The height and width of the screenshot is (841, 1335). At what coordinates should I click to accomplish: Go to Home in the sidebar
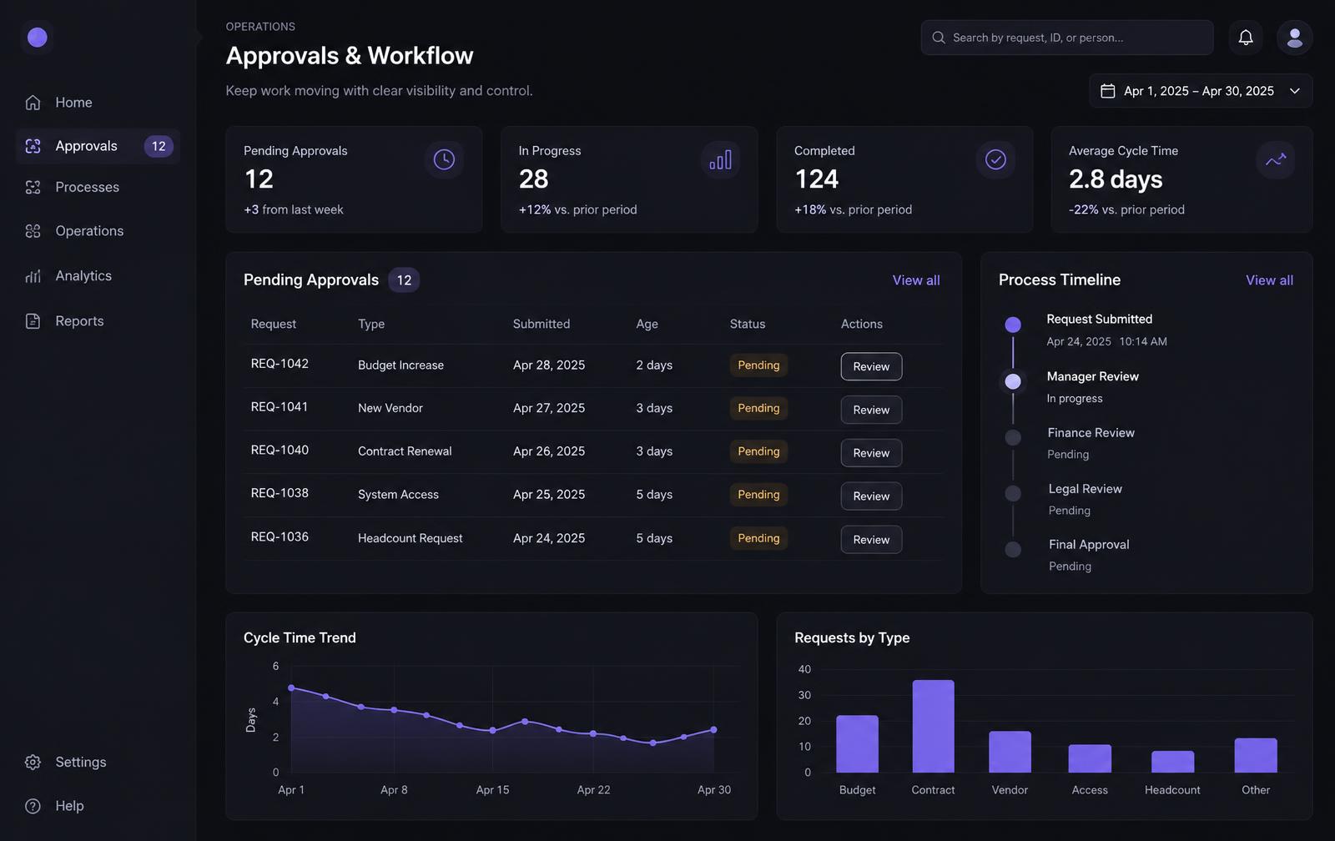click(x=98, y=103)
